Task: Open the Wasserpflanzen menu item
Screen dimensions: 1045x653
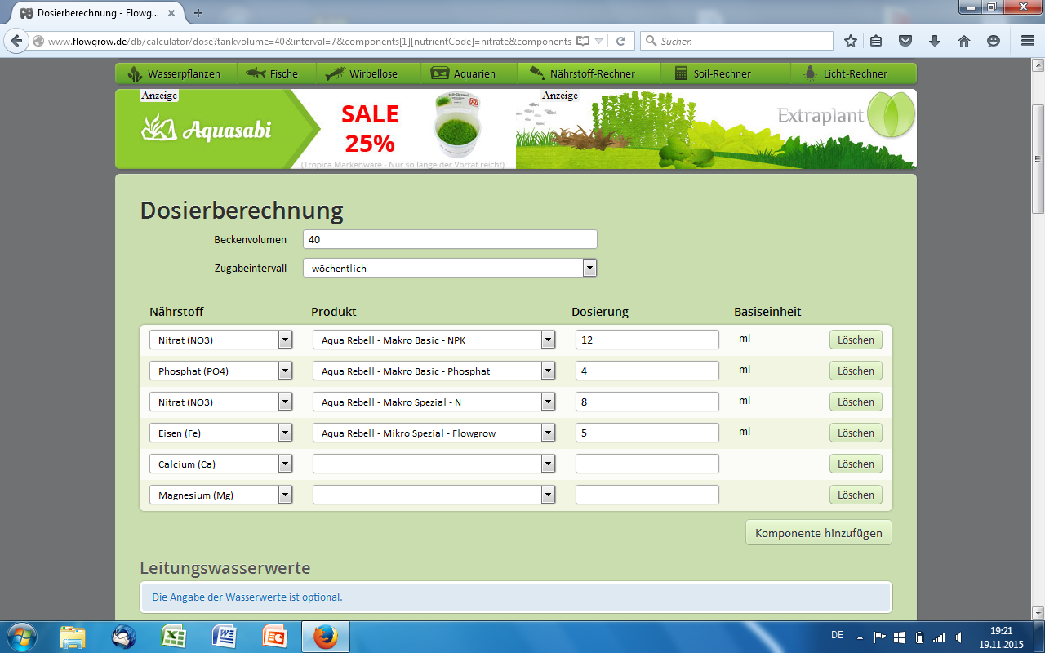Action: pos(175,73)
